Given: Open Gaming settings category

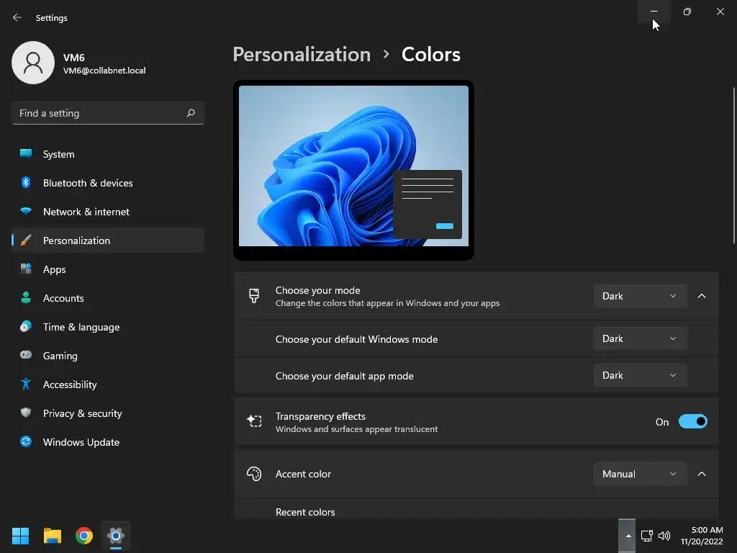Looking at the screenshot, I should click(x=108, y=356).
